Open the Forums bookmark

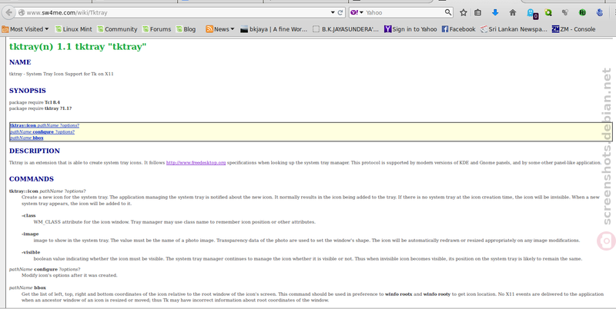pos(156,29)
